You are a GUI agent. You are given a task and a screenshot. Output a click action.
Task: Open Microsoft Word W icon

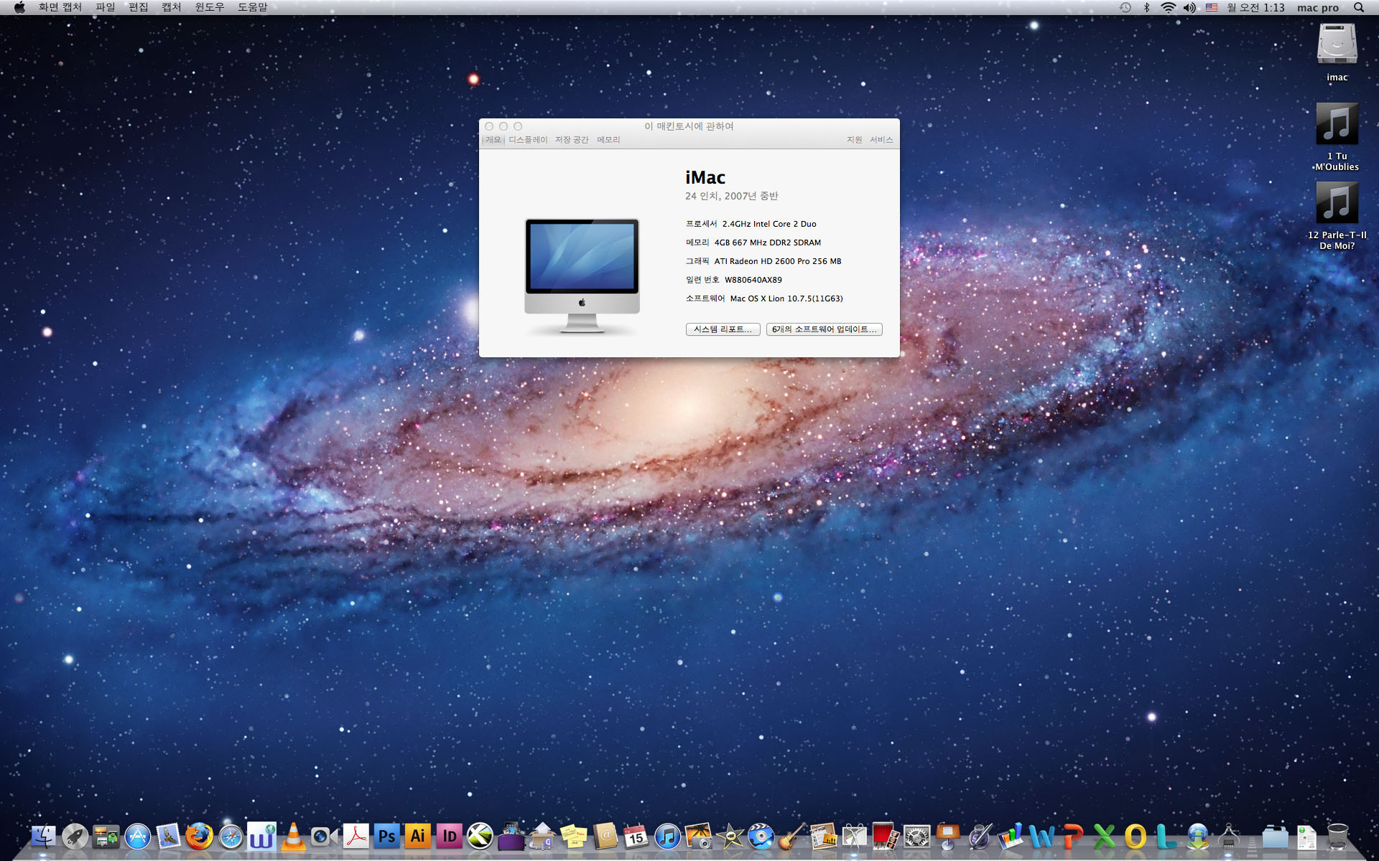click(1041, 837)
